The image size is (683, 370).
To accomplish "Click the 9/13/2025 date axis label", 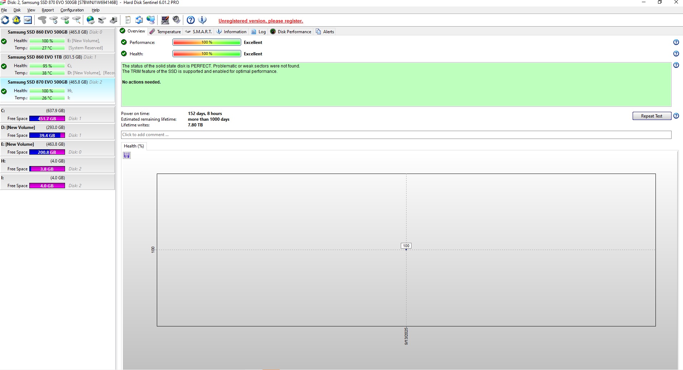I will click(x=406, y=336).
